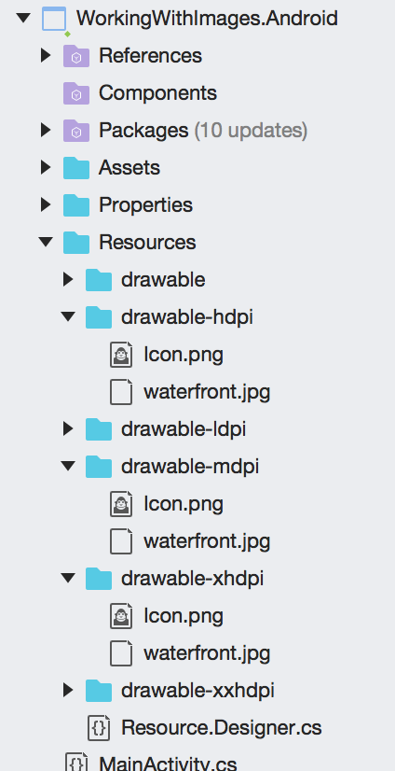Click the purple Packages folder icon
The height and width of the screenshot is (771, 395).
(76, 131)
